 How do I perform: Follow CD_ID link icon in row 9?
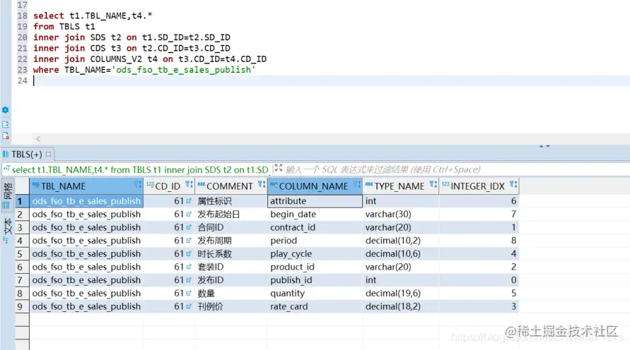click(x=189, y=306)
